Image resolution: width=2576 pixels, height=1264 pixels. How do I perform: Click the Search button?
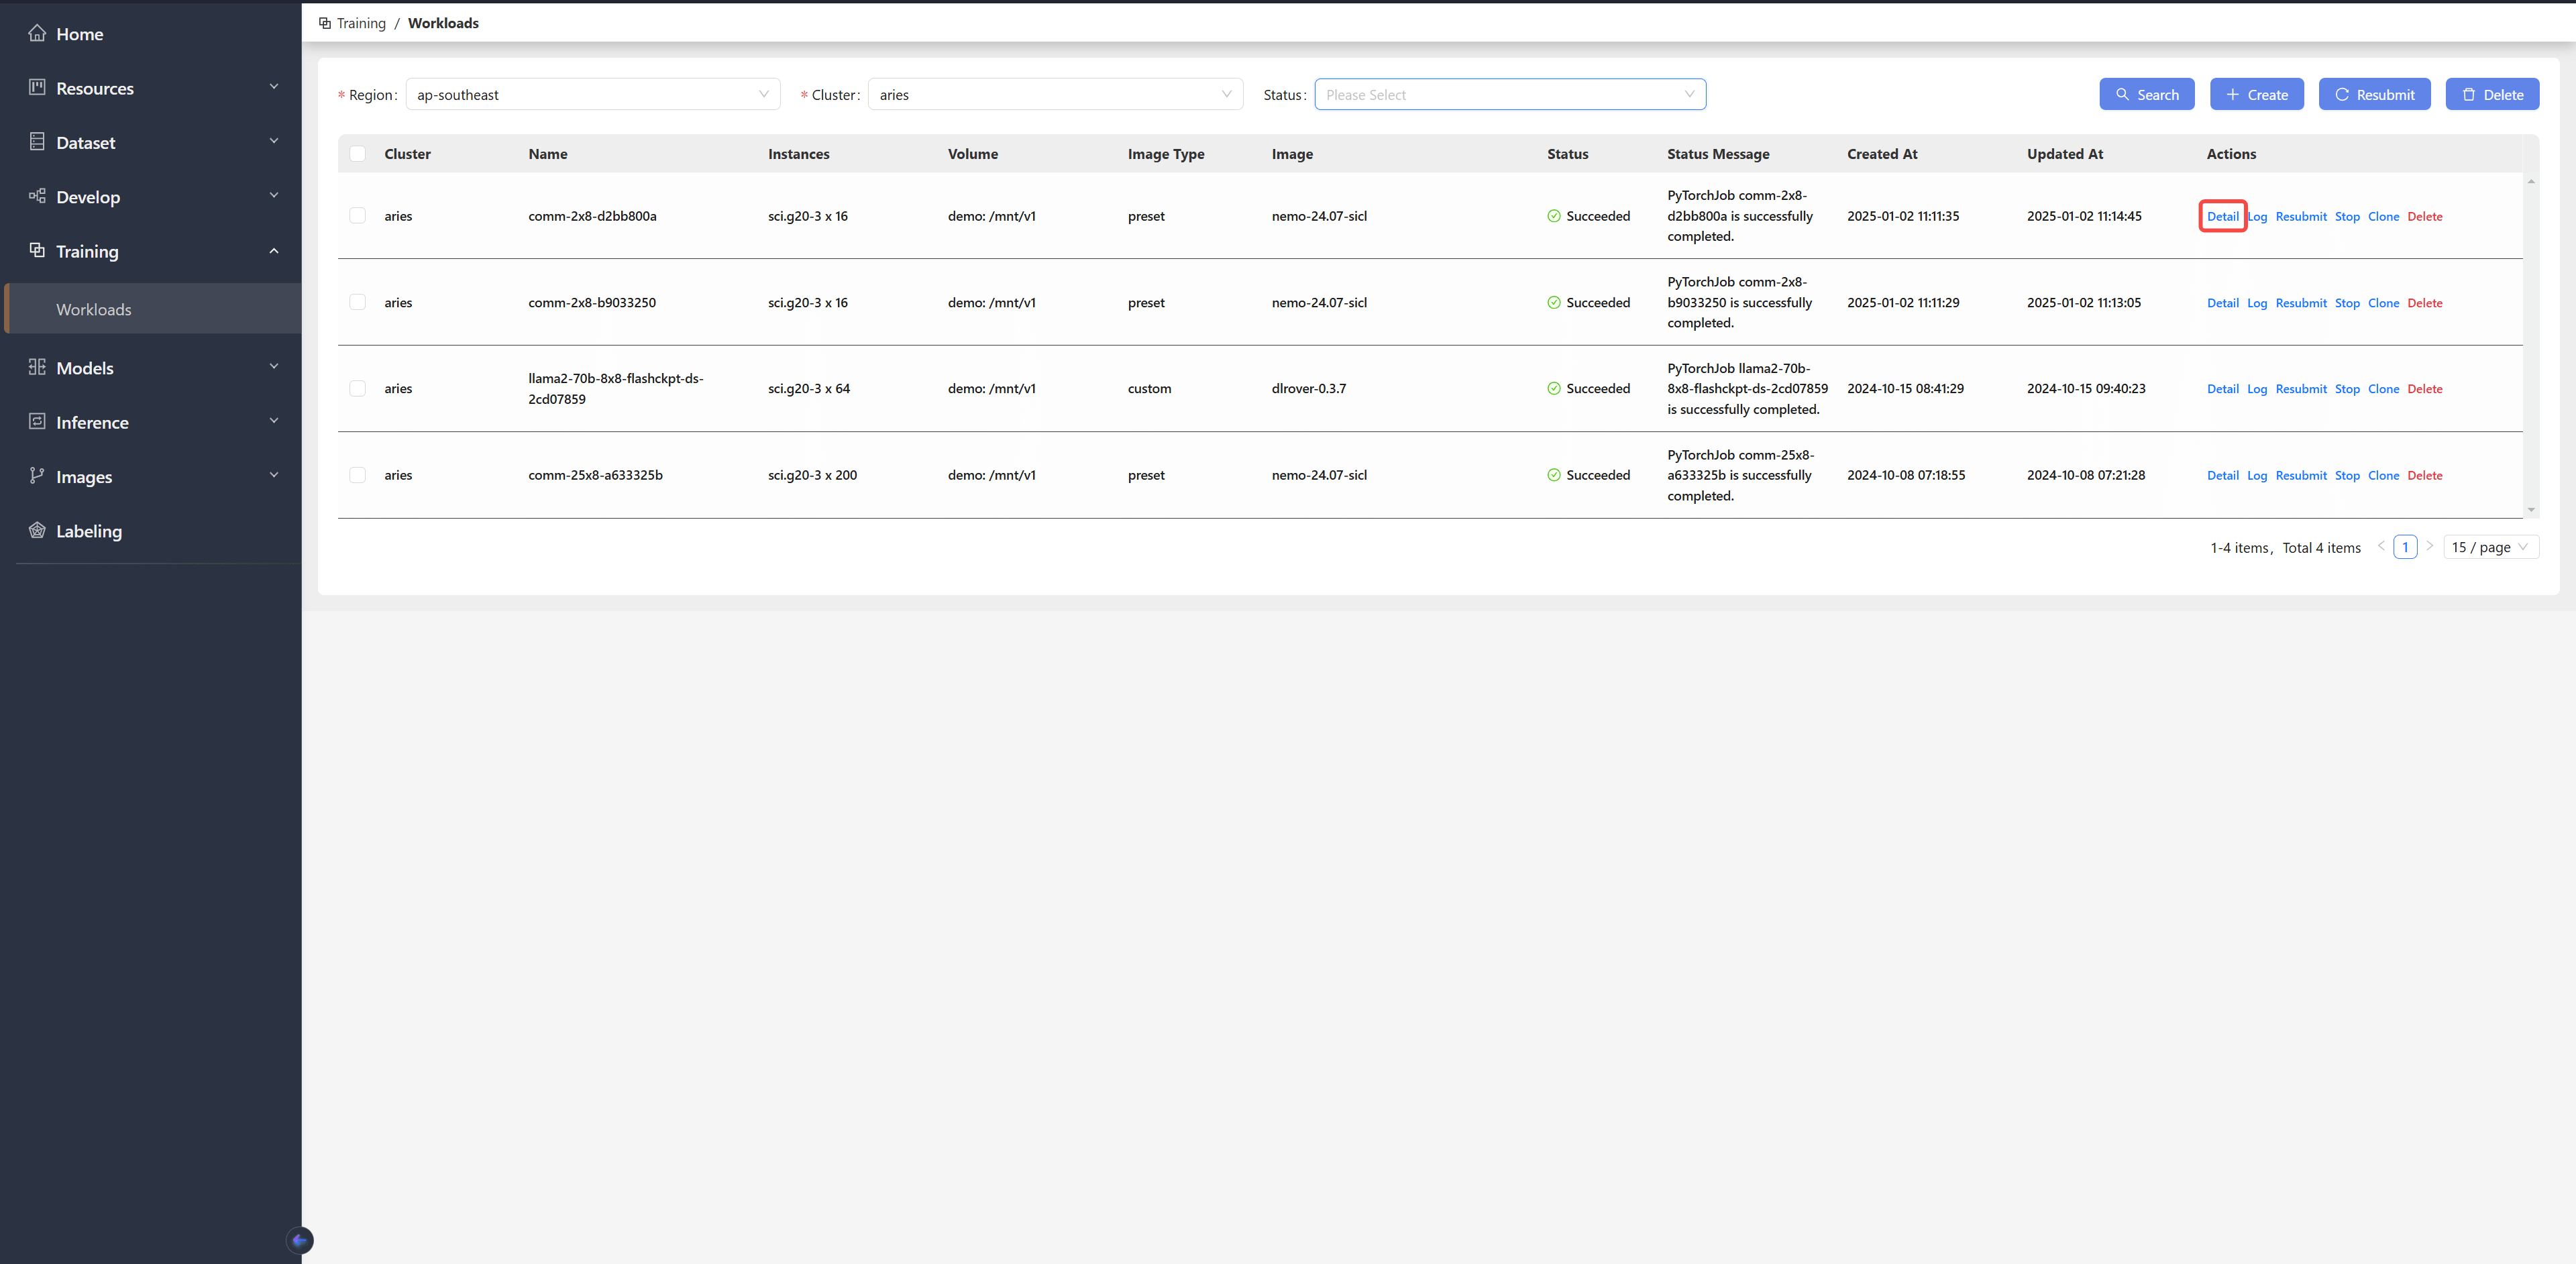tap(2147, 95)
